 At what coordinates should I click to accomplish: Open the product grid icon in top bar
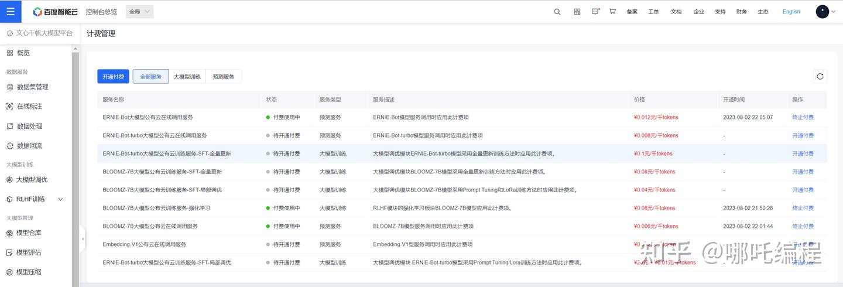pyautogui.click(x=577, y=11)
